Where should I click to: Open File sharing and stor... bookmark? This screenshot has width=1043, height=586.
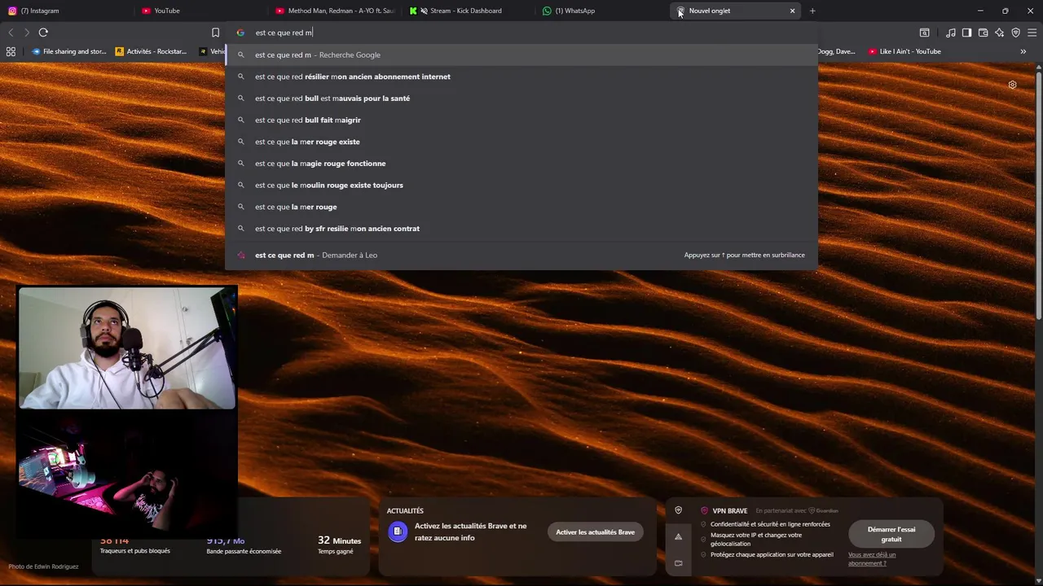pyautogui.click(x=68, y=51)
